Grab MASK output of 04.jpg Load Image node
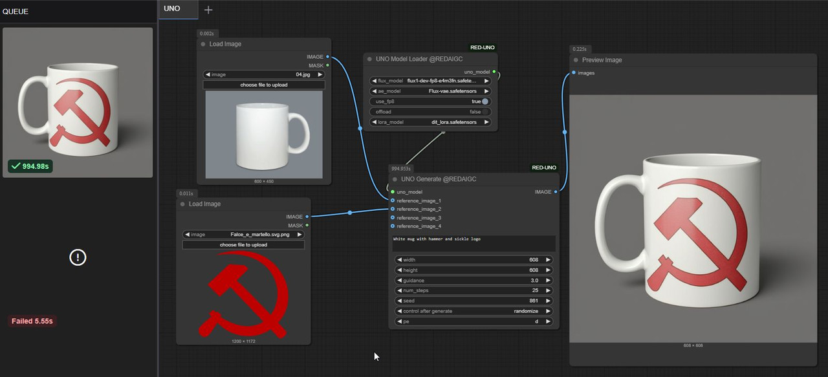The height and width of the screenshot is (377, 828). click(x=327, y=65)
